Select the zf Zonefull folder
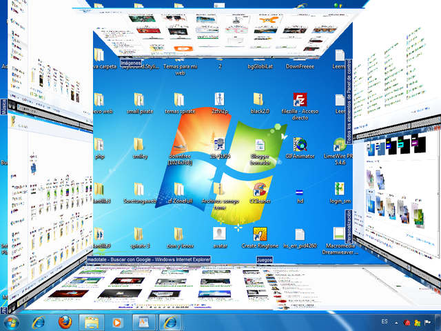Image resolution: width=441 pixels, height=331 pixels. 180,193
